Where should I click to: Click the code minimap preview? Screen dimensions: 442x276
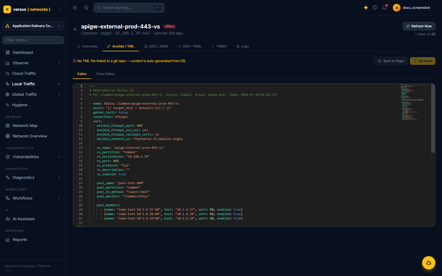click(x=415, y=102)
